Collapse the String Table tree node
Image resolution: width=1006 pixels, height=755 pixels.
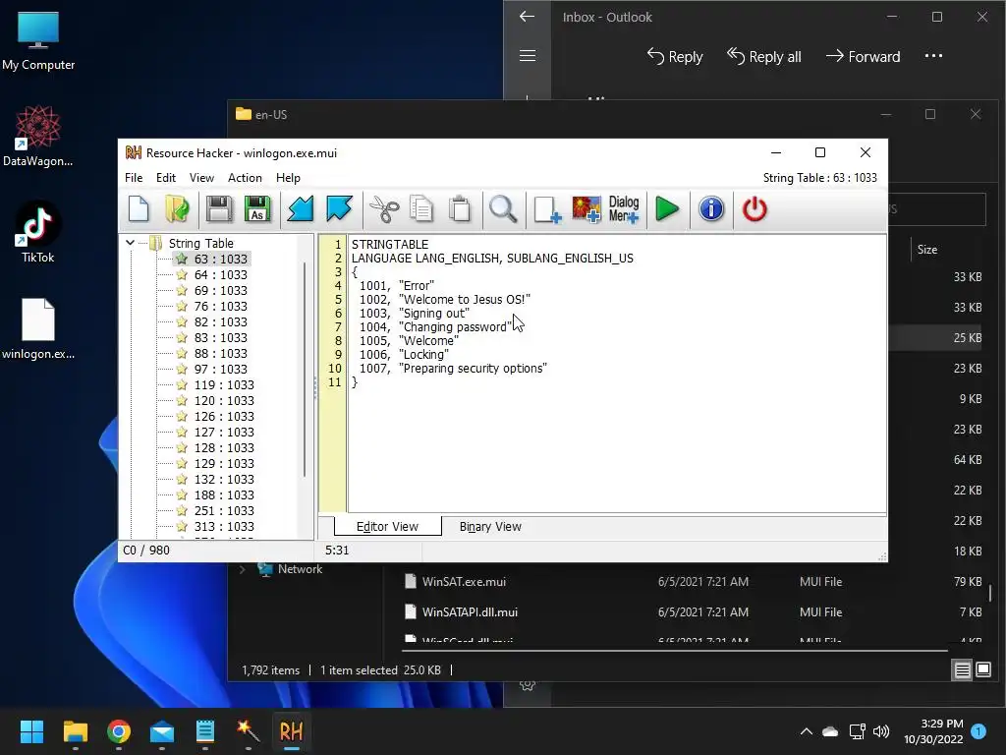[x=131, y=243]
